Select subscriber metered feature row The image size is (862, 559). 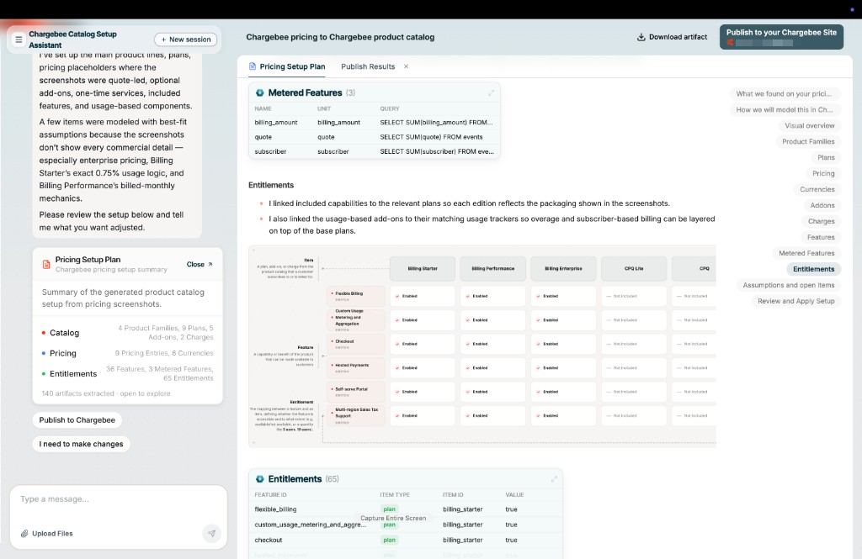coord(375,151)
